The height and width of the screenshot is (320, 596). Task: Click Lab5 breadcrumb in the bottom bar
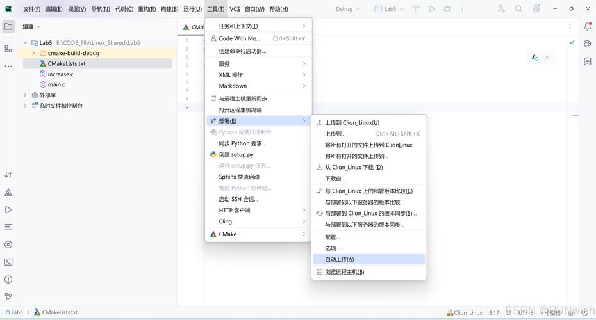point(15,312)
